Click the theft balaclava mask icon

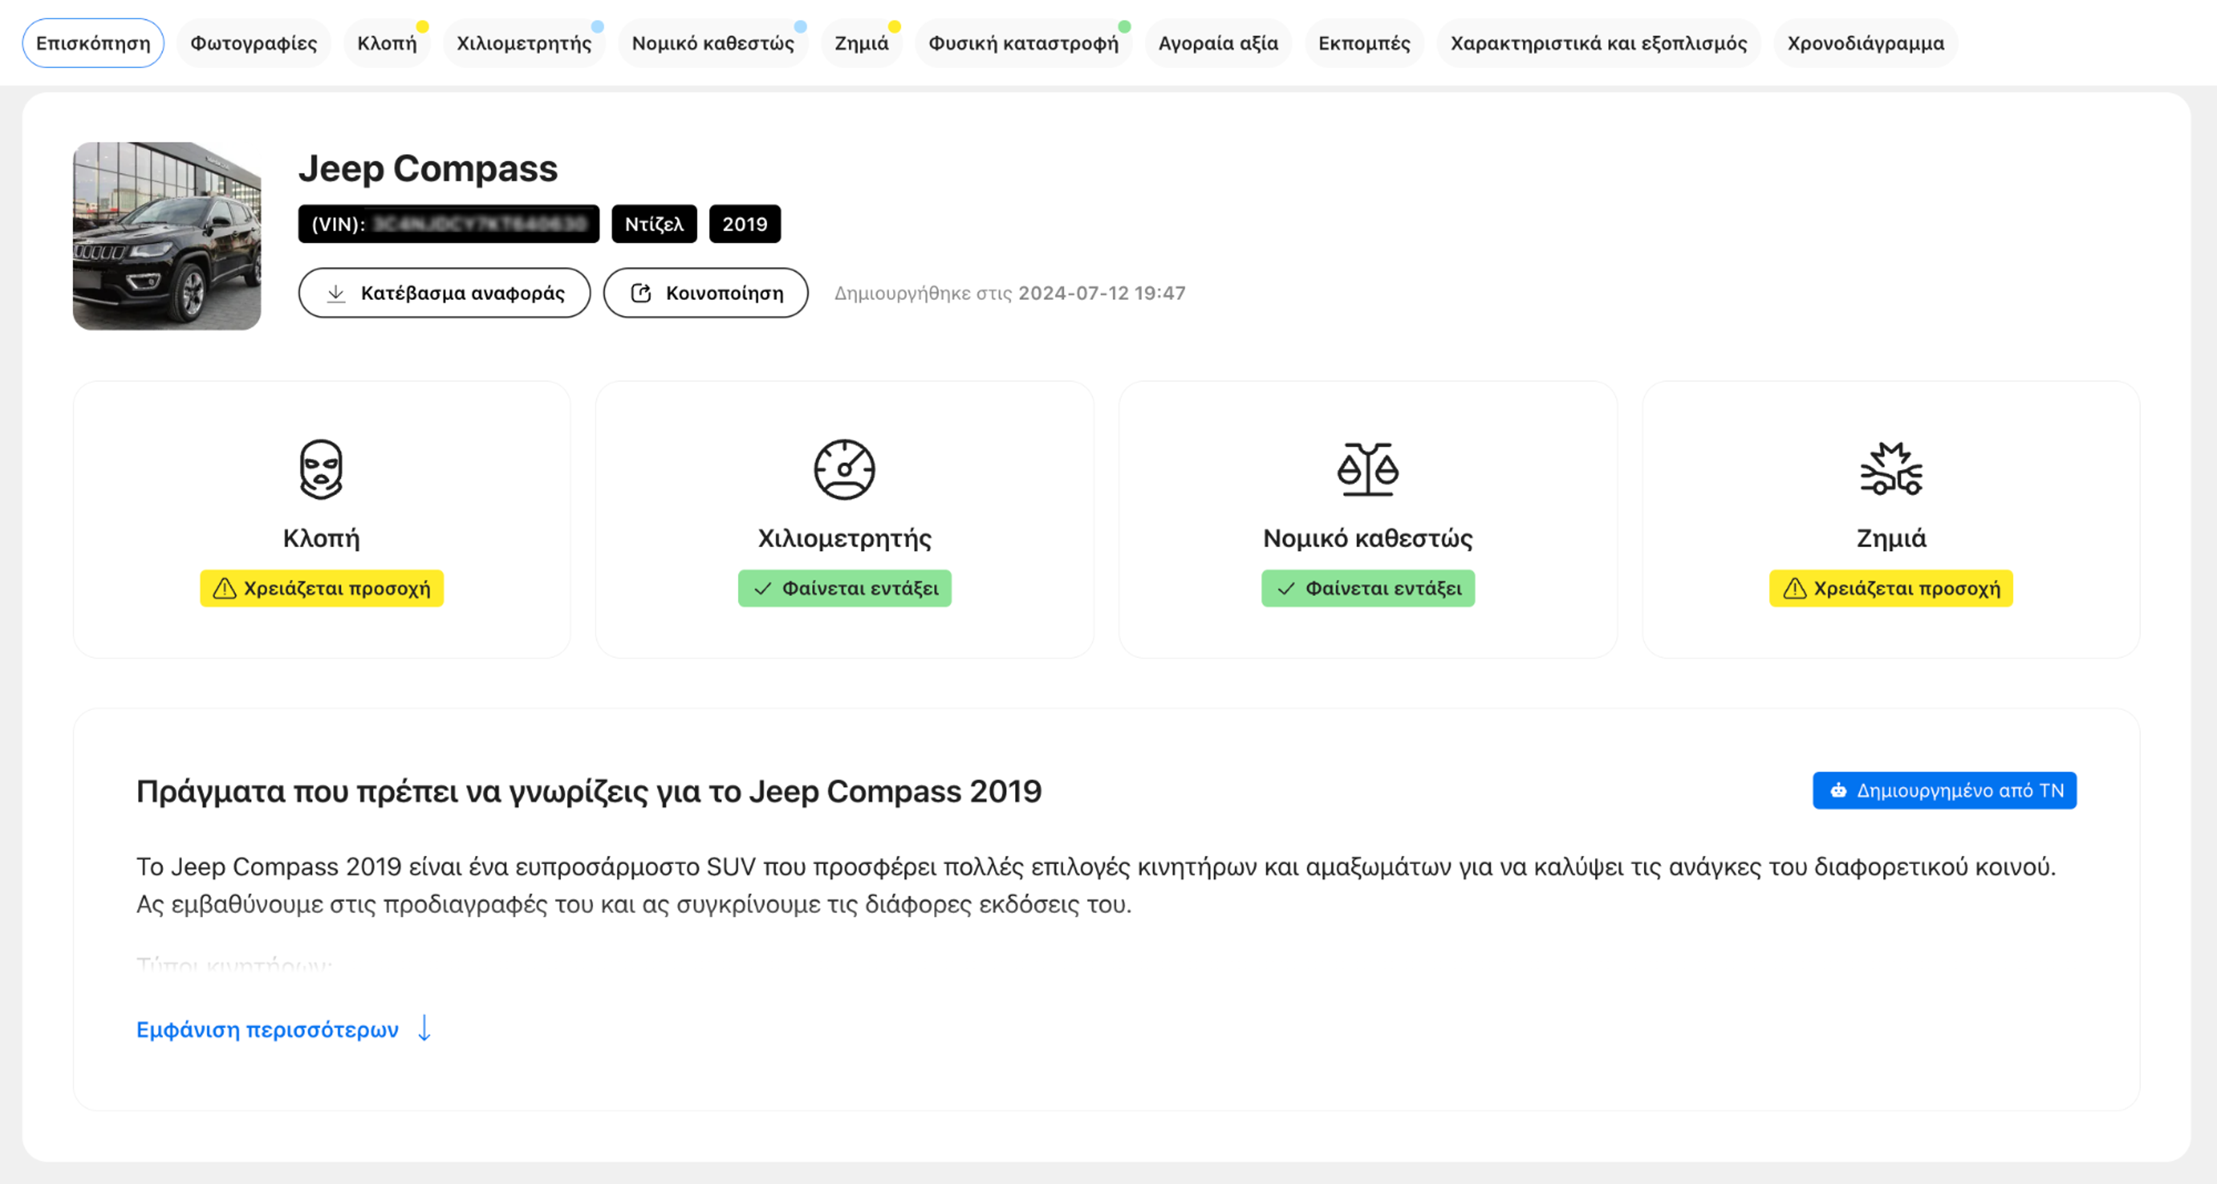click(x=321, y=469)
